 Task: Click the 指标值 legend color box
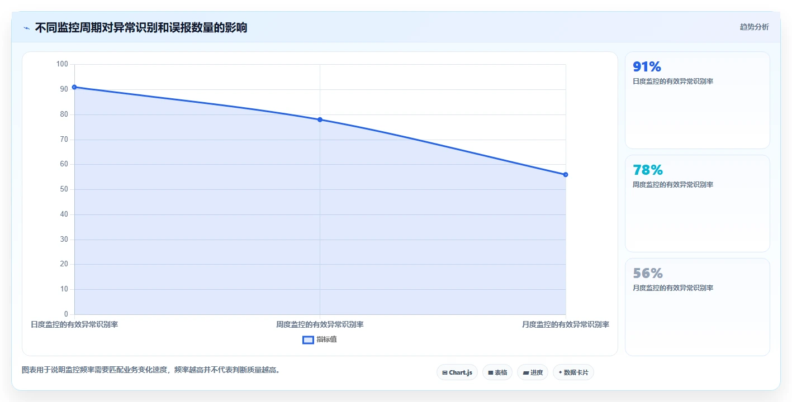coord(308,339)
